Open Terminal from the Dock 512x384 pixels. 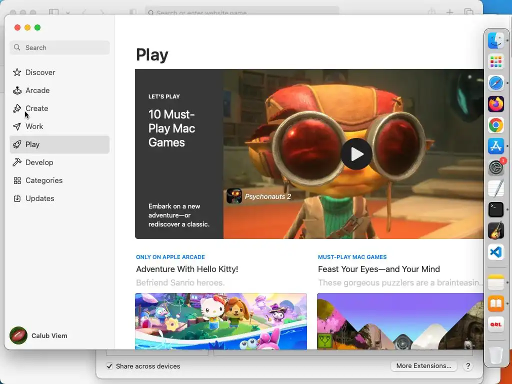coord(495,209)
